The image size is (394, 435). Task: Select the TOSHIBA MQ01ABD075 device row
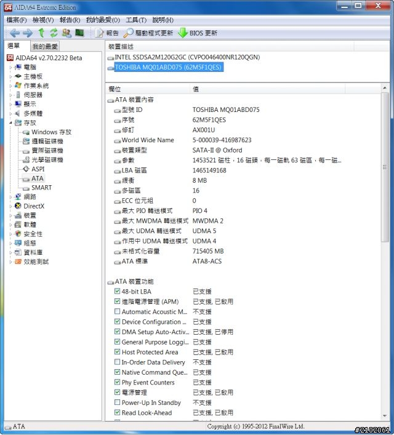[166, 67]
